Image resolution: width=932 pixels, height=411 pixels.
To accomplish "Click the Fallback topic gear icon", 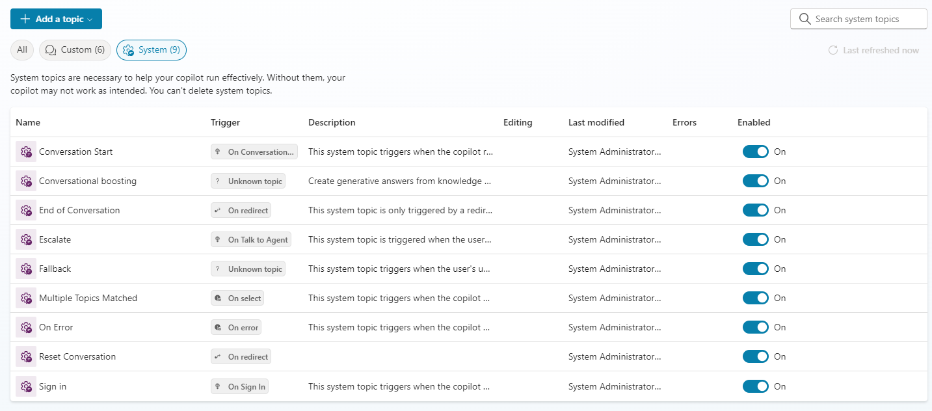I will pyautogui.click(x=26, y=269).
